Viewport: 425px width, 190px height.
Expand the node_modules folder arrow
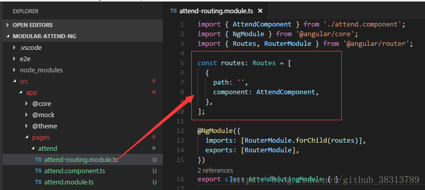point(14,70)
